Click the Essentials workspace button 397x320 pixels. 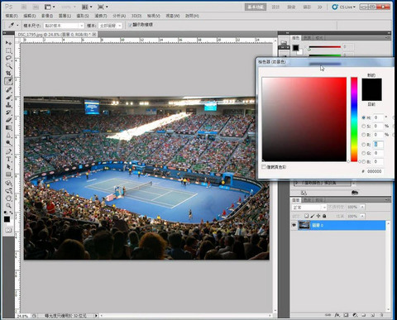[256, 7]
